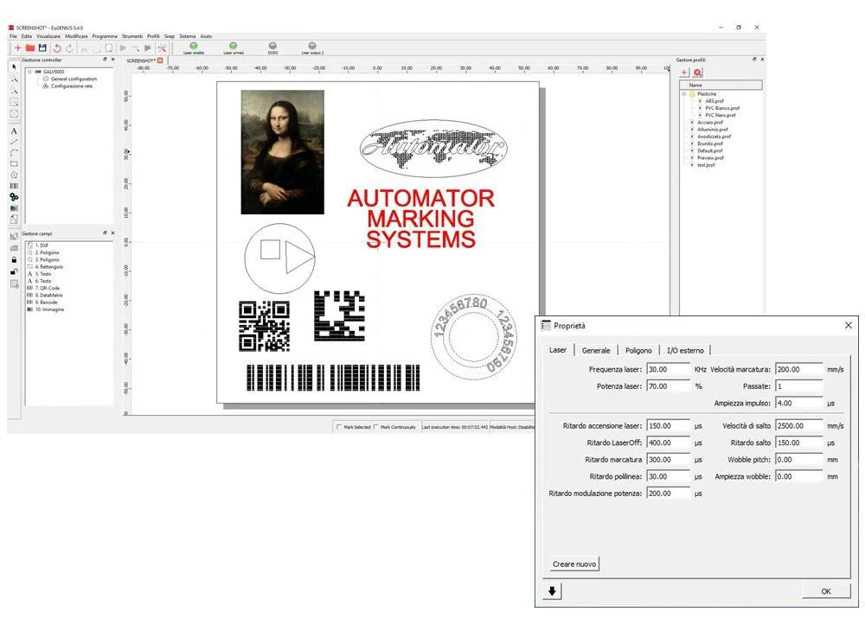
Task: Click the down arrow button in Proprietà
Action: tap(552, 591)
